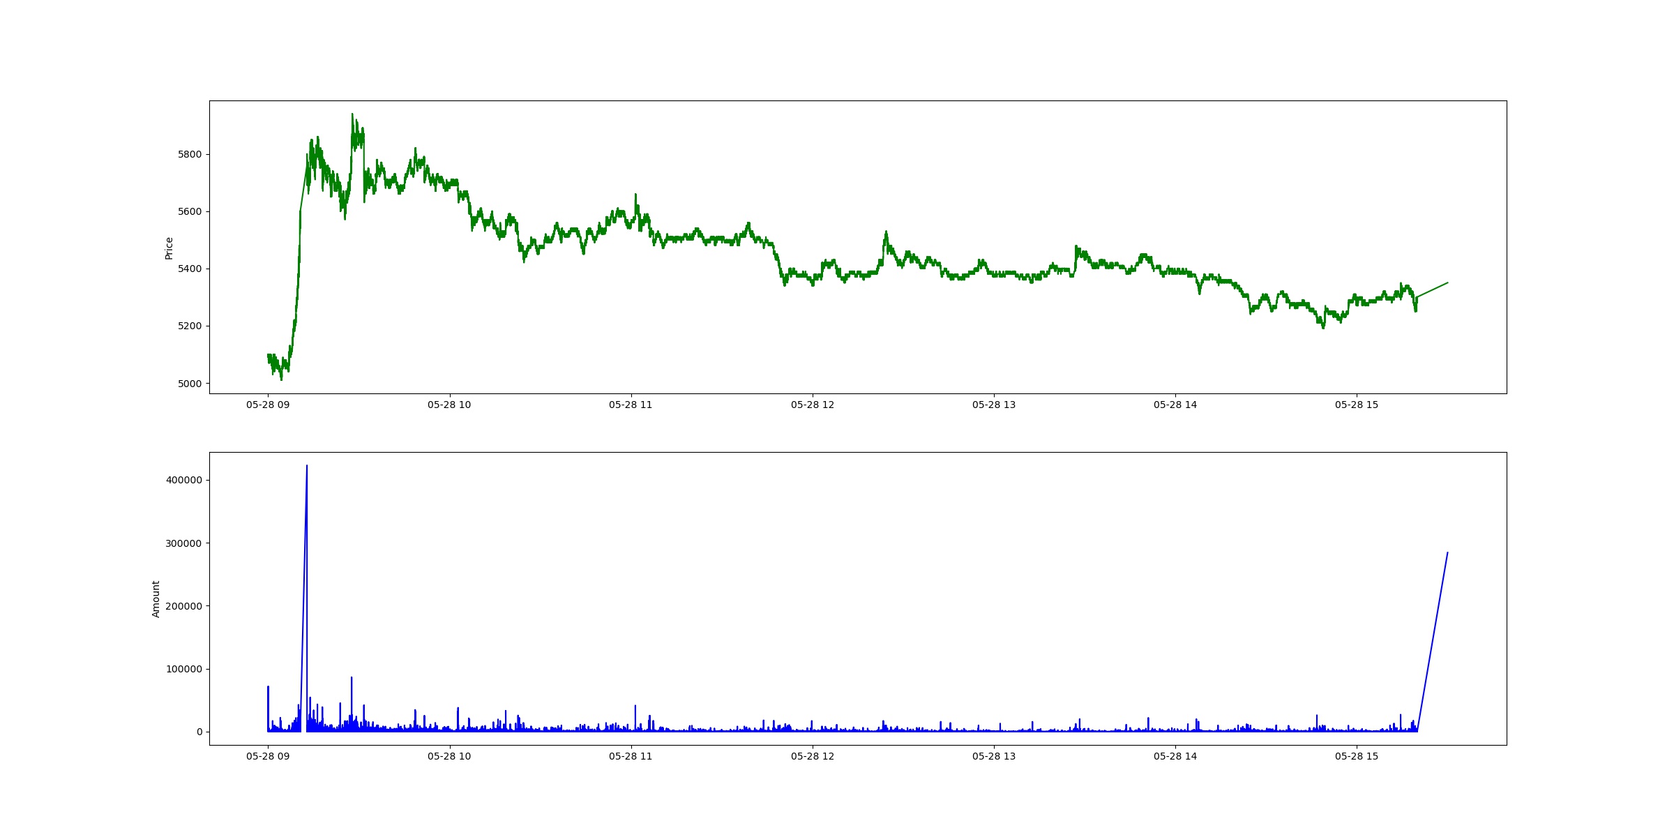This screenshot has width=1674, height=837.
Task: Click the end of the rising blue line
Action: 1447,552
